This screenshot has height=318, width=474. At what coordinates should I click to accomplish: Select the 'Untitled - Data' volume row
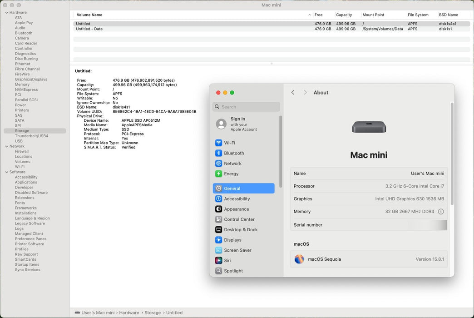point(272,29)
